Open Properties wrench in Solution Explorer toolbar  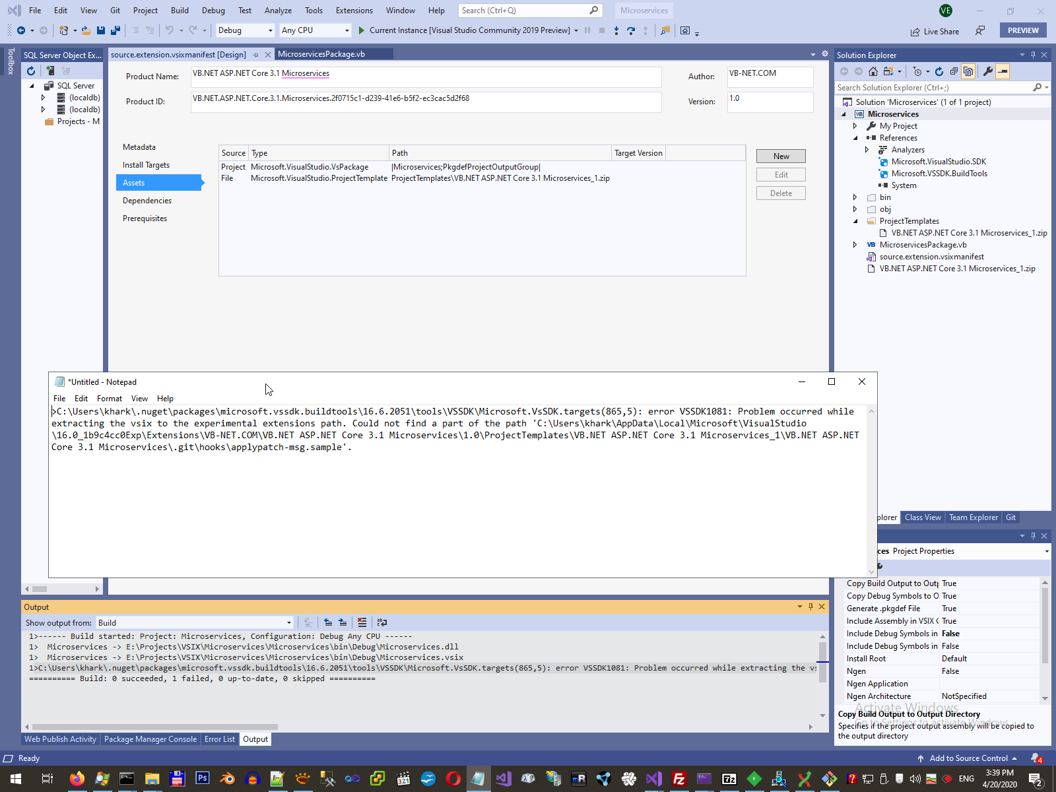pos(988,71)
